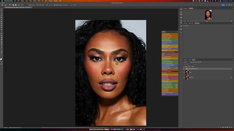The height and width of the screenshot is (131, 234).
Task: Open the brush preset picker
Action: (x=10, y=5)
